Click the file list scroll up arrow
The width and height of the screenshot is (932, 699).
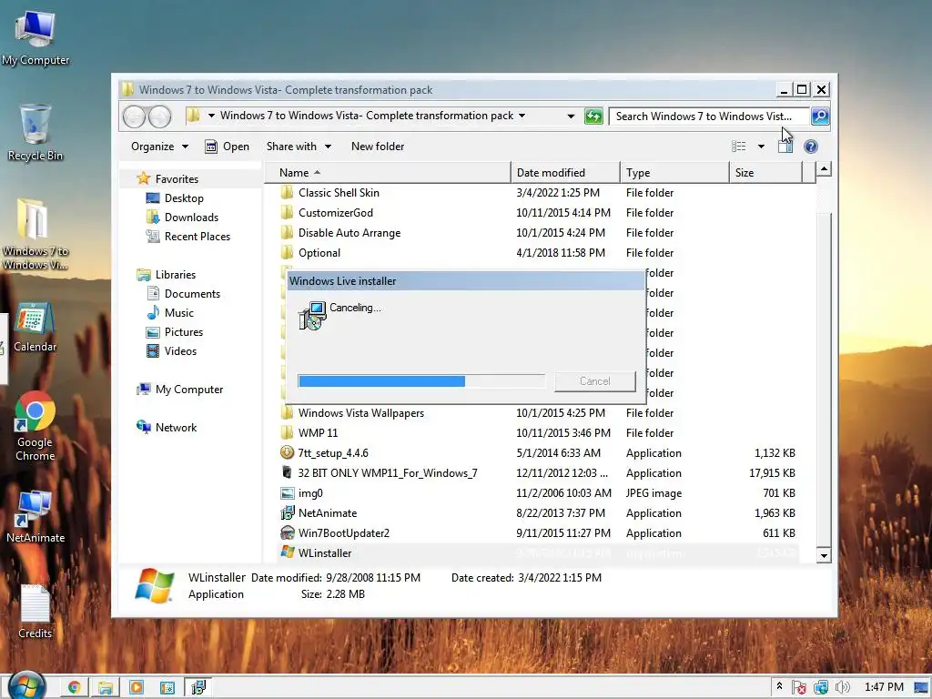tap(824, 169)
